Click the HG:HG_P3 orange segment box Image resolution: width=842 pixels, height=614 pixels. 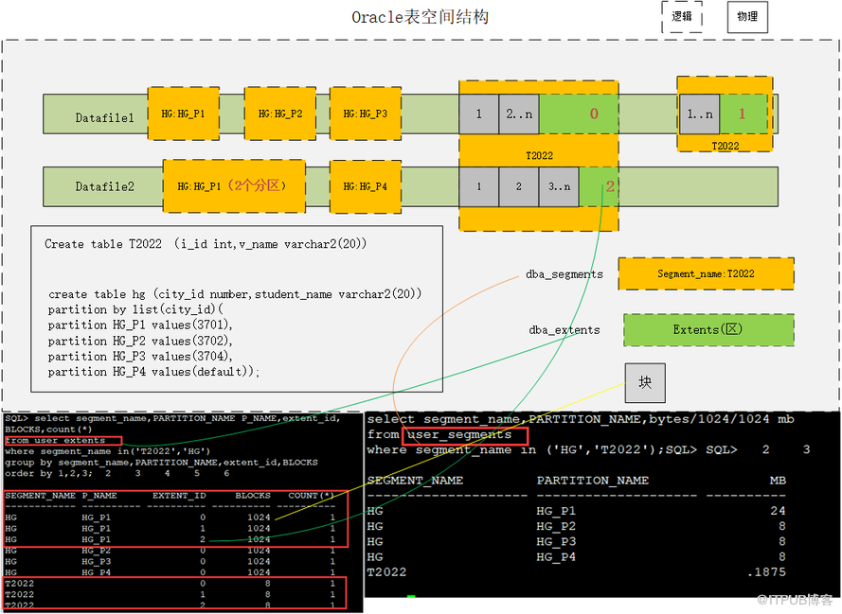click(x=366, y=114)
